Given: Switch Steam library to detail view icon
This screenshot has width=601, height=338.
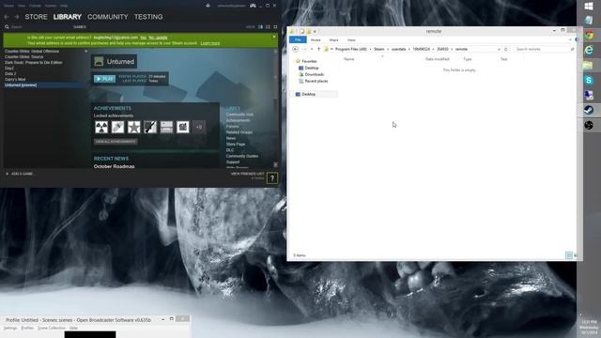Looking at the screenshot, I should coord(261,27).
